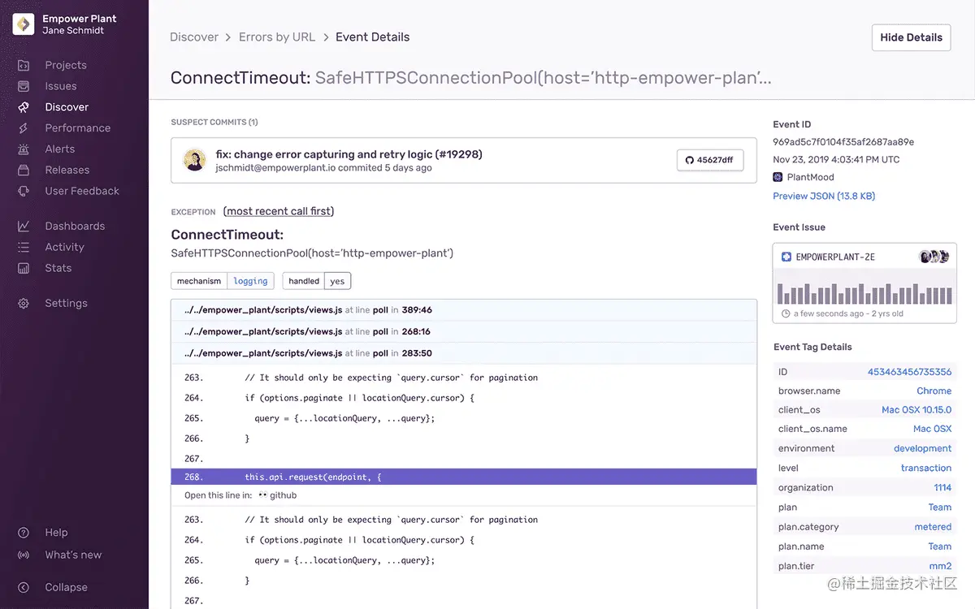Expand the views.js frame at 389:46

pyautogui.click(x=463, y=310)
